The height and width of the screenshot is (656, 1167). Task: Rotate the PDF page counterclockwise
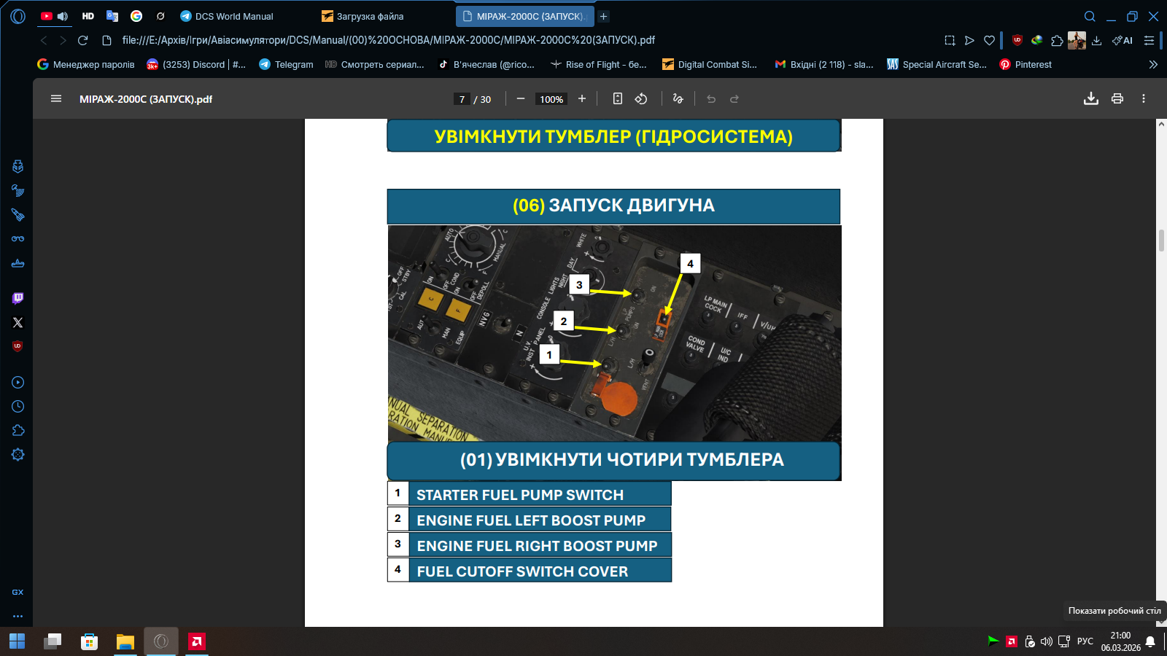[x=641, y=99]
